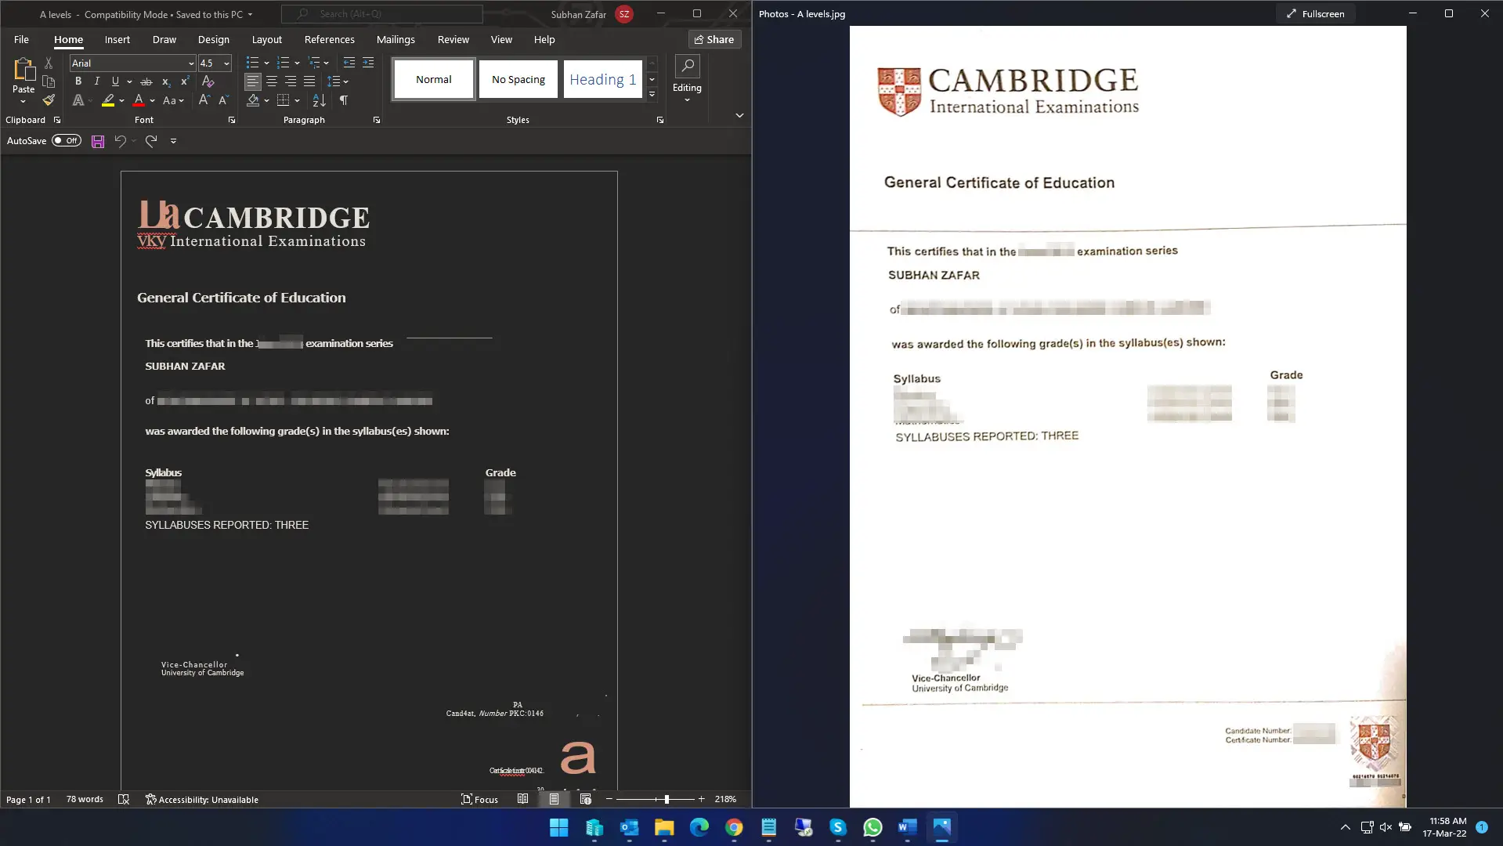Click the red font color button

139,100
